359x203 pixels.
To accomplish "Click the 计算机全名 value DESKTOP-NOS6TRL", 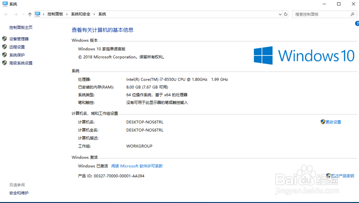I will pyautogui.click(x=145, y=130).
